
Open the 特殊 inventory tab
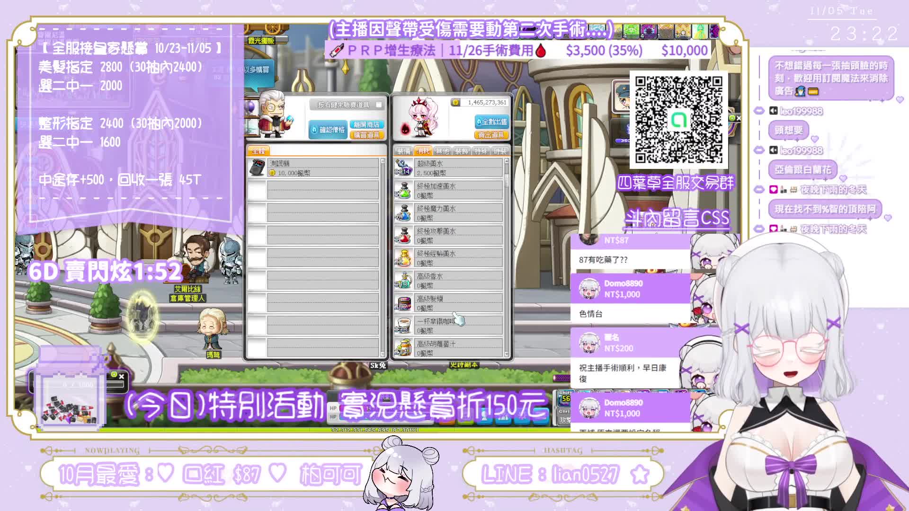tap(481, 151)
